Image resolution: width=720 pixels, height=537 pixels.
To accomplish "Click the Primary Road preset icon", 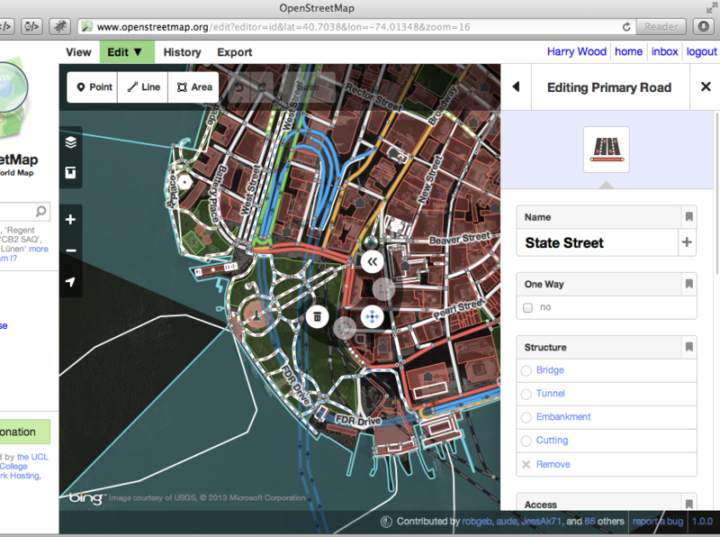I will [x=606, y=150].
